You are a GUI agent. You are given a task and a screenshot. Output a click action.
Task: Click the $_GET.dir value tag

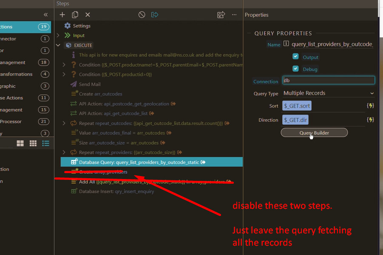(295, 120)
